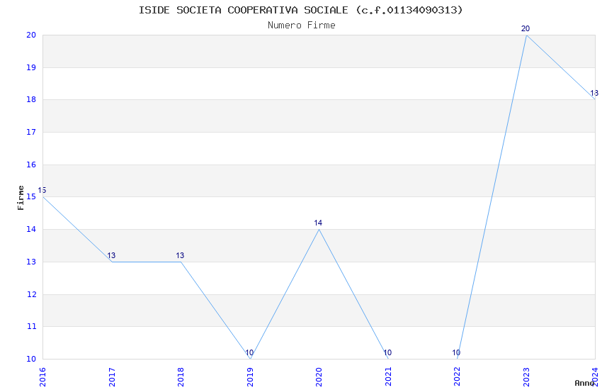This screenshot has height=390, width=602.
Task: Click the y-axis tick label 20
Action: (x=31, y=35)
